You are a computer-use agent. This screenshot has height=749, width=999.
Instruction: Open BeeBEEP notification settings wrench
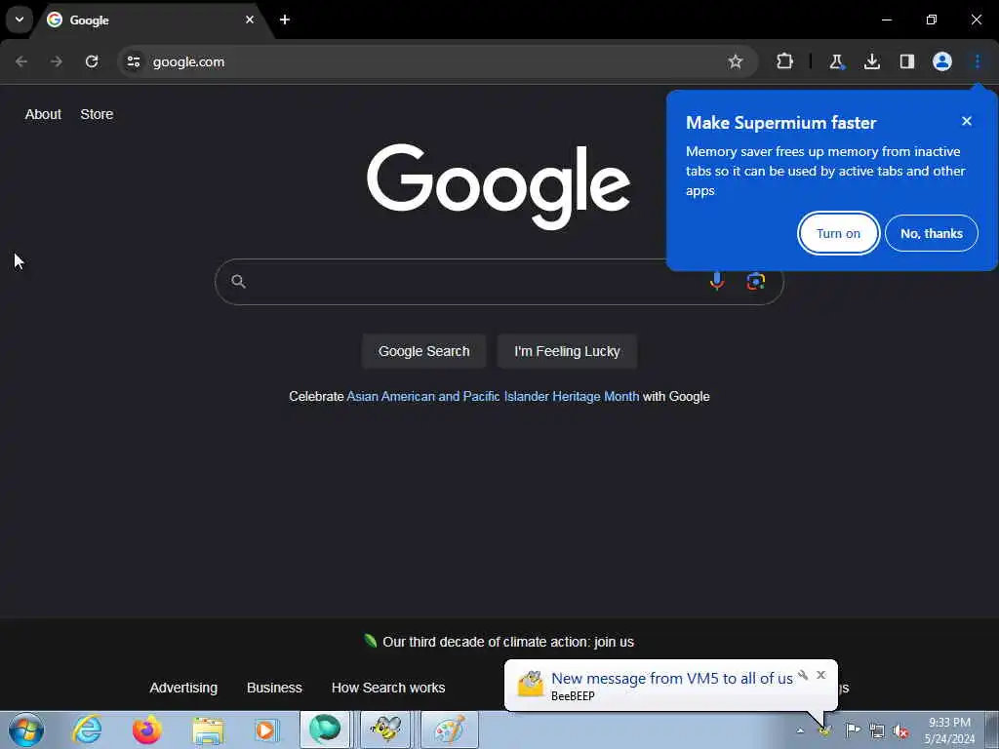[804, 675]
